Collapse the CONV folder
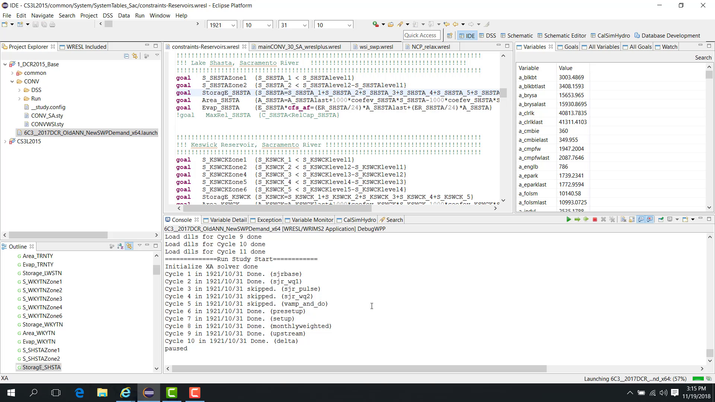Image resolution: width=715 pixels, height=402 pixels. 12,82
